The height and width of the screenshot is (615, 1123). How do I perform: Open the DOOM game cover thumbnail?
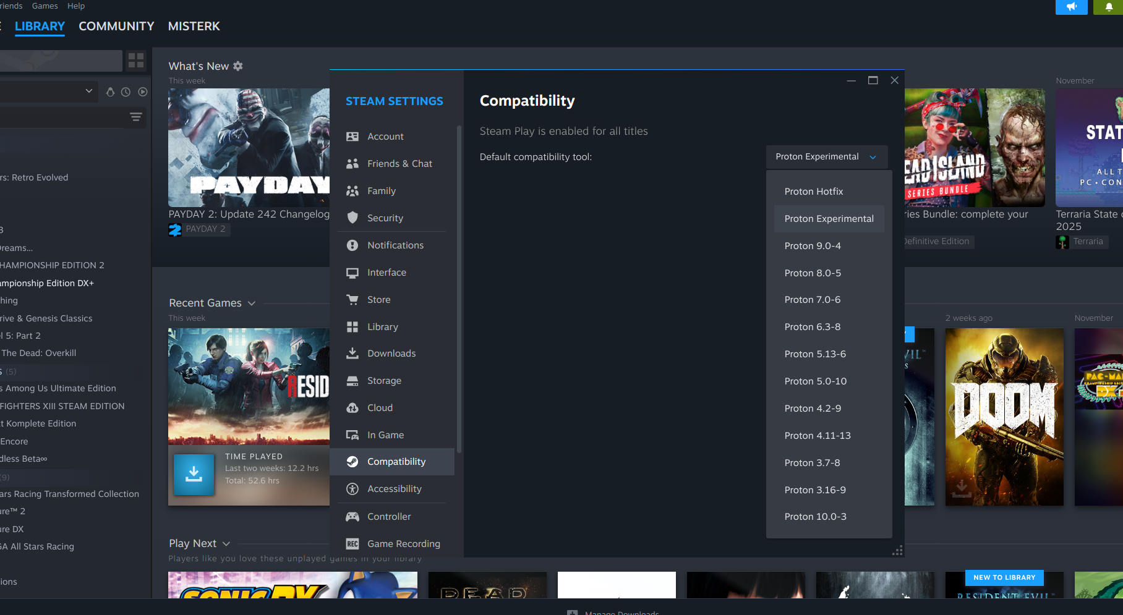[x=1004, y=417]
